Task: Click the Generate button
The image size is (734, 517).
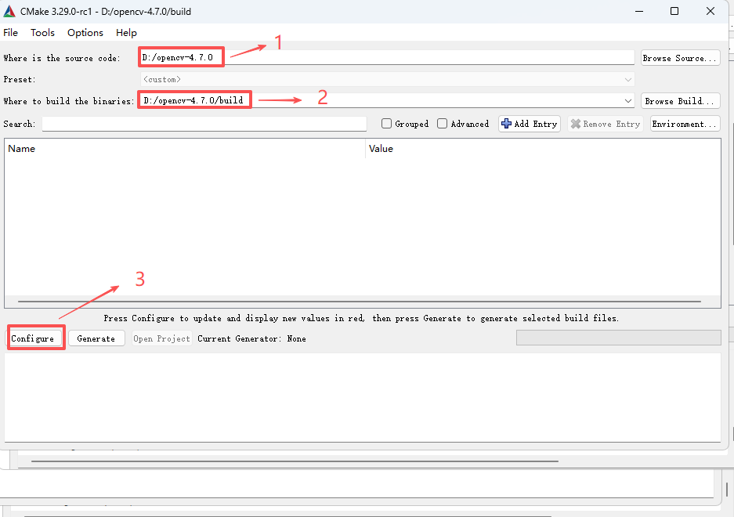Action: pyautogui.click(x=96, y=338)
